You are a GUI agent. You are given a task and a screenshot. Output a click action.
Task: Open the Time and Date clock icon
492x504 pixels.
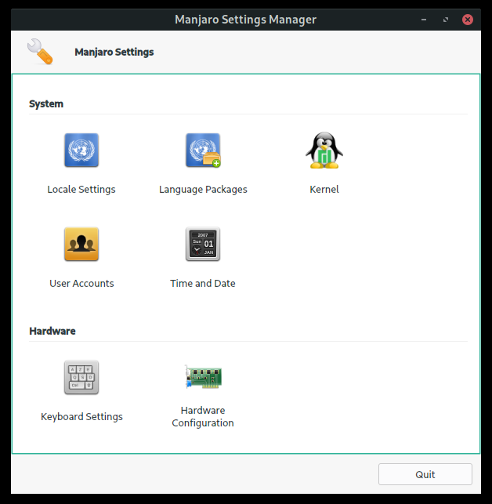(x=203, y=244)
